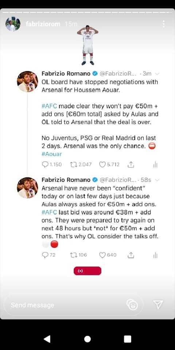Expand the first tweet's chevron menu
The width and height of the screenshot is (175, 350).
click(157, 74)
